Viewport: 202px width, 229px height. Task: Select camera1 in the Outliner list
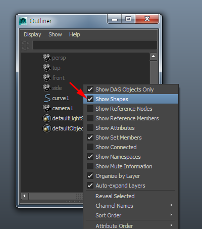point(63,108)
